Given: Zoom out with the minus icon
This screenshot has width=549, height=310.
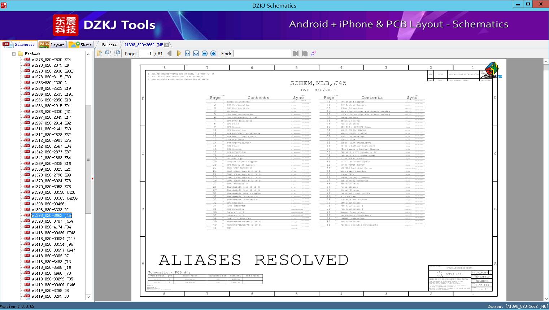Looking at the screenshot, I should point(205,53).
